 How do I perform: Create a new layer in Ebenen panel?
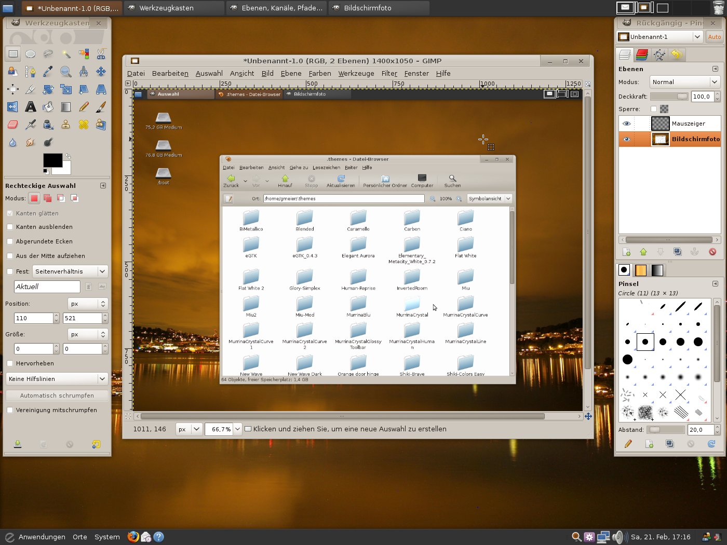pos(626,252)
